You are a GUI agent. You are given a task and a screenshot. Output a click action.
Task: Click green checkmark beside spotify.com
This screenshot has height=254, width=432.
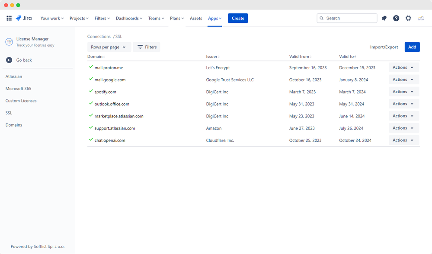tap(91, 91)
